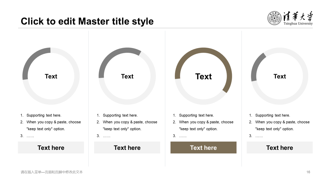Click the Chinese footer text placeholder

click(x=52, y=172)
